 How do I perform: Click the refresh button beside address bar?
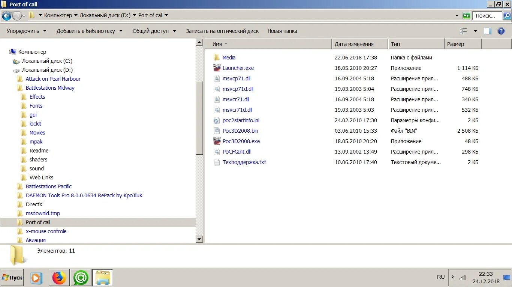coord(466,16)
